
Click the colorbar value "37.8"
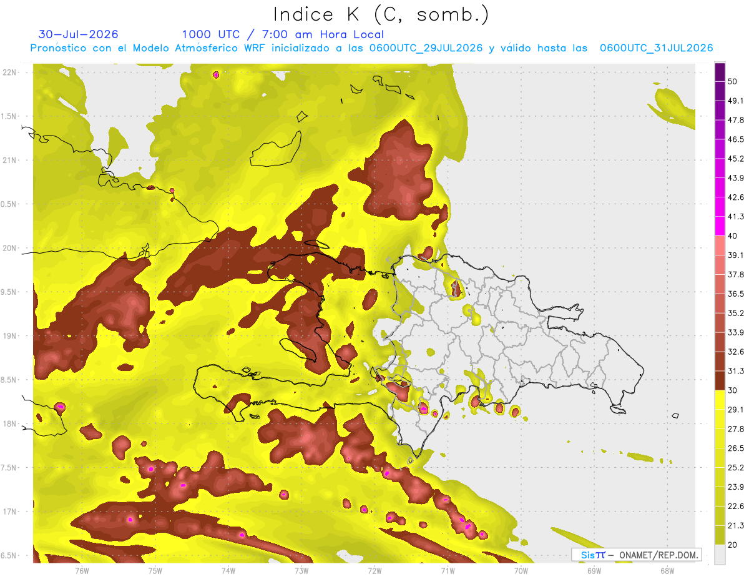point(736,275)
